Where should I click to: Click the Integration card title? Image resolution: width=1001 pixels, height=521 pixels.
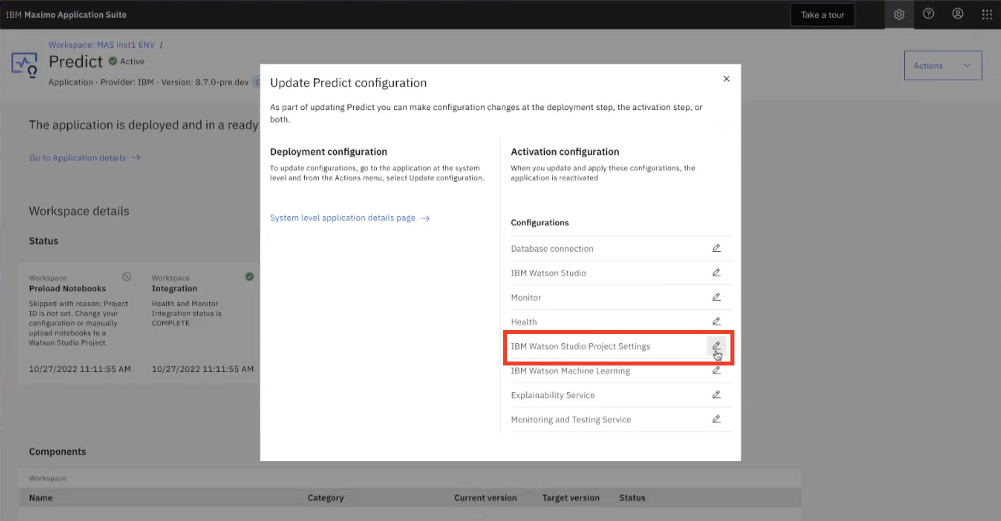click(x=174, y=288)
